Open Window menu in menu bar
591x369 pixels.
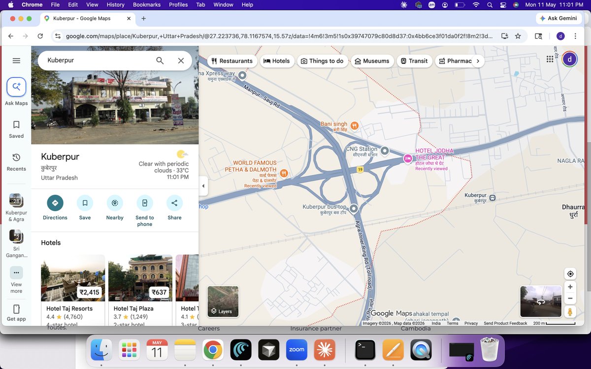point(223,4)
